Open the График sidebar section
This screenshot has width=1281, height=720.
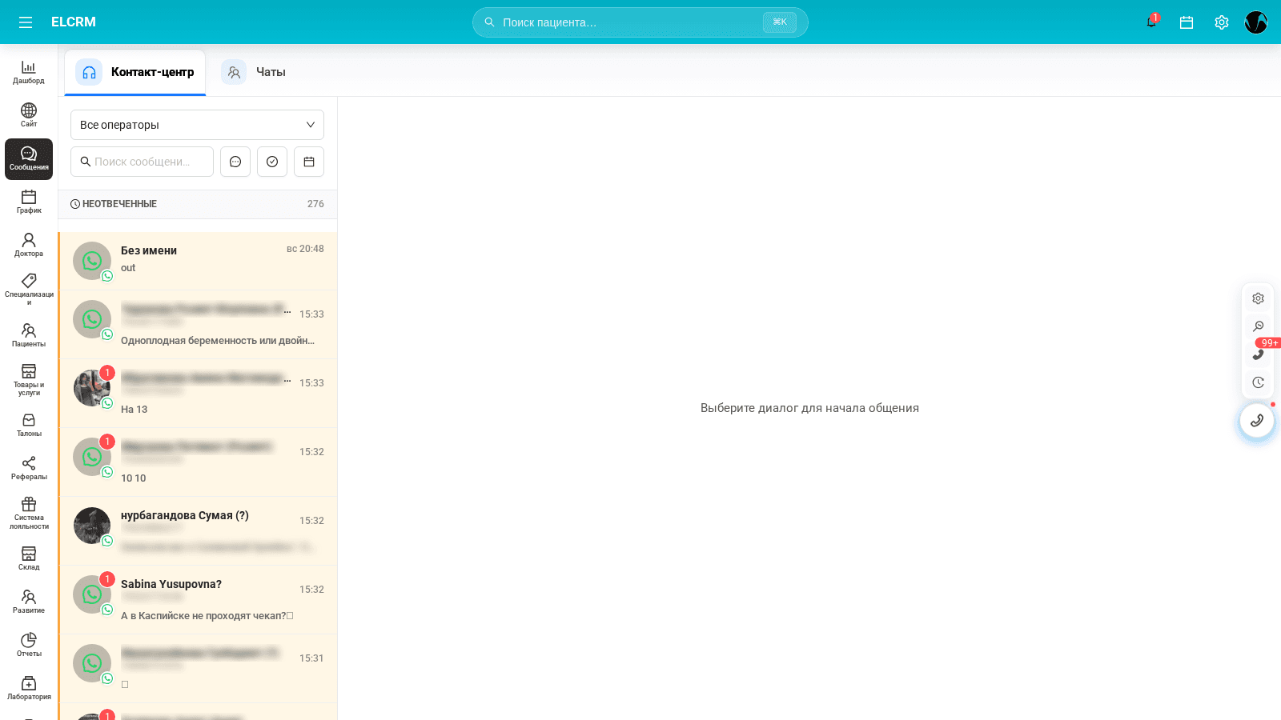point(29,202)
